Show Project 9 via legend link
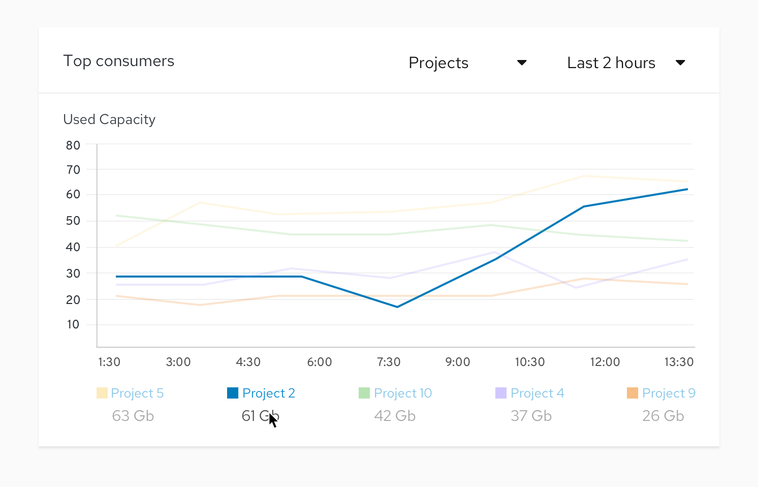The height and width of the screenshot is (487, 758). point(669,393)
